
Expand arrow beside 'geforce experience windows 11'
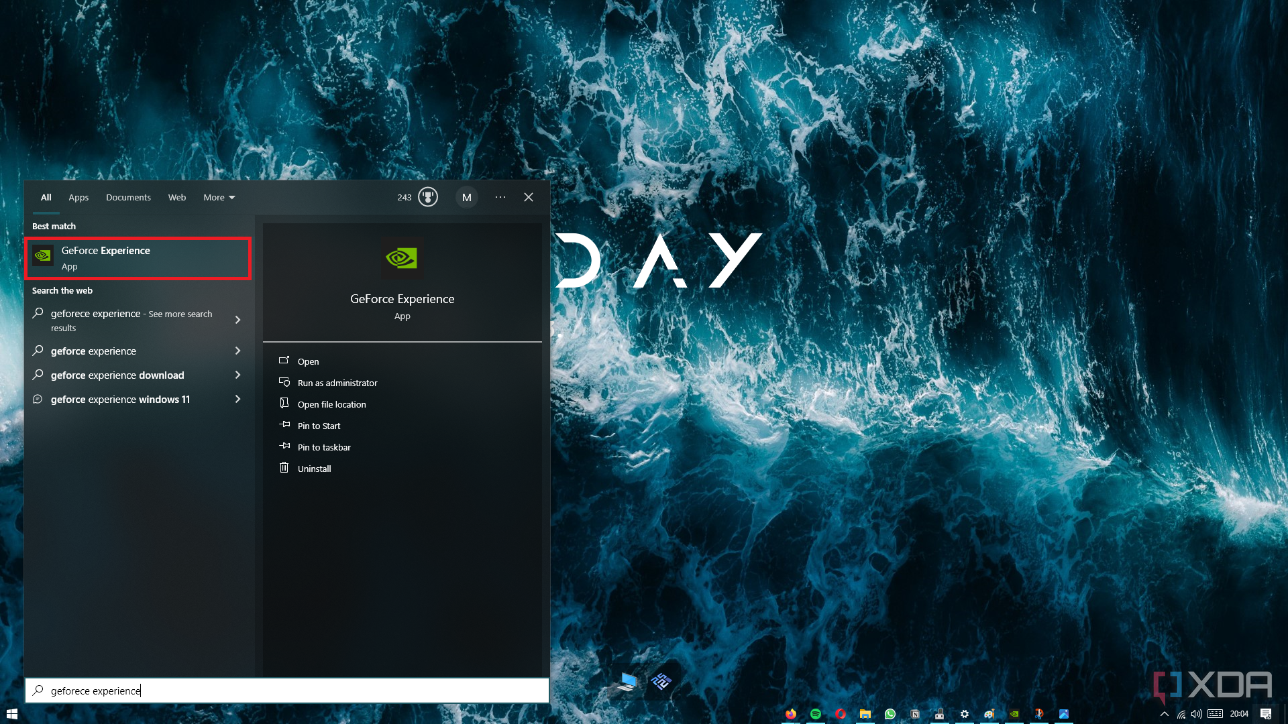pyautogui.click(x=237, y=399)
